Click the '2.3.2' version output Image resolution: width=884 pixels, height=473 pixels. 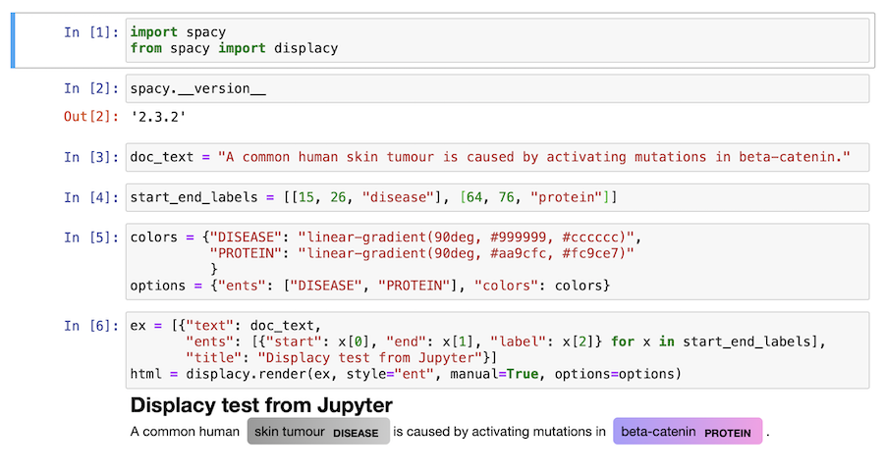(x=158, y=117)
